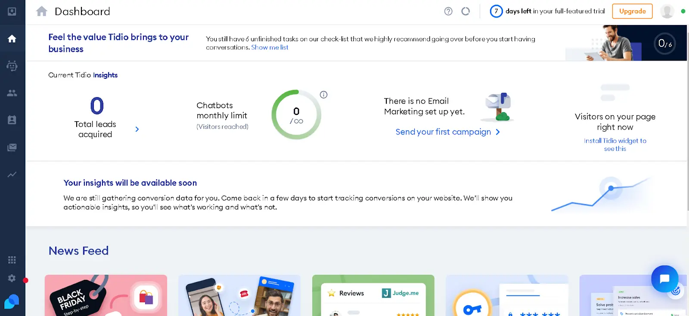Viewport: 689px width, 316px height.
Task: Click the 'Total leads acquired' text
Action: (95, 129)
